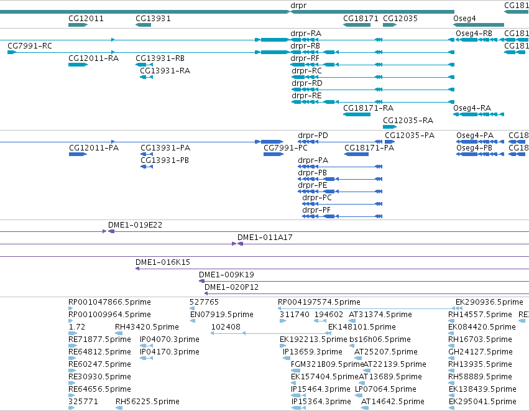Image resolution: width=529 pixels, height=411 pixels.
Task: Click EST RP001009964.5prime
Action: tap(70, 321)
